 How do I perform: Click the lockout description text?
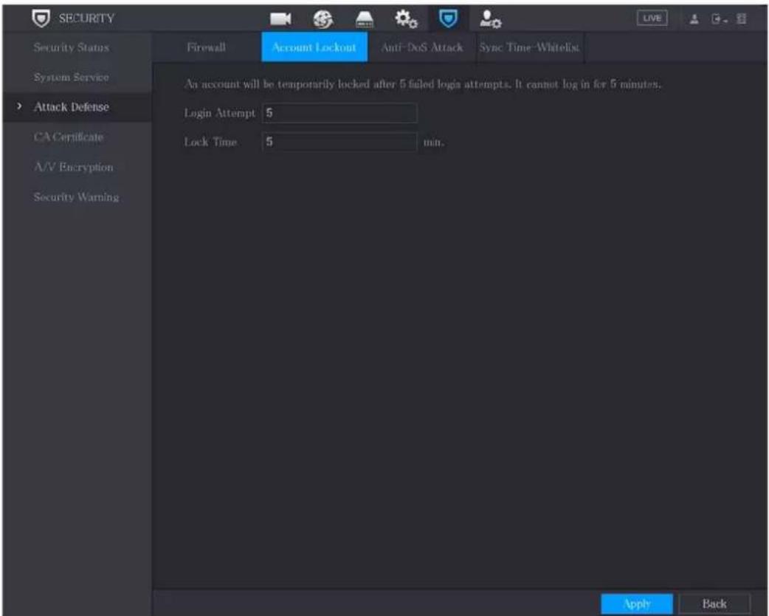(423, 84)
